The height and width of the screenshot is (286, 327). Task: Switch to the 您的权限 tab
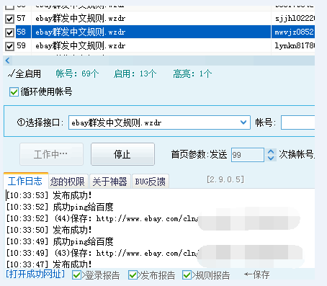(x=68, y=182)
